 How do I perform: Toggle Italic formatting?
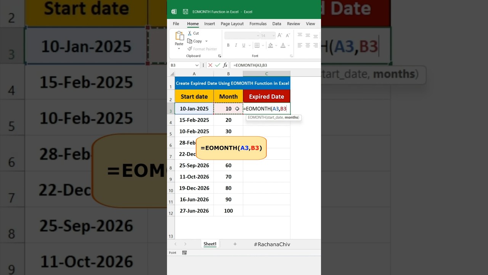236,45
